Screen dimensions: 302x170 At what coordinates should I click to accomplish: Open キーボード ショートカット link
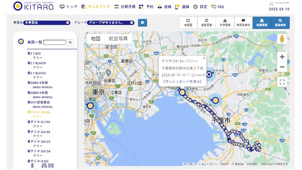[x=200, y=164]
